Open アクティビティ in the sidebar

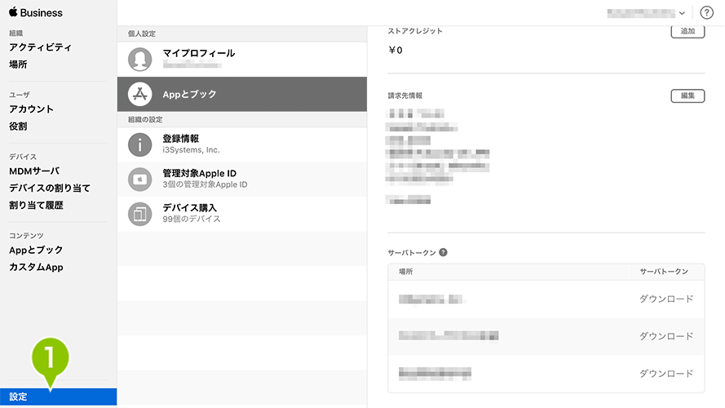pos(40,47)
